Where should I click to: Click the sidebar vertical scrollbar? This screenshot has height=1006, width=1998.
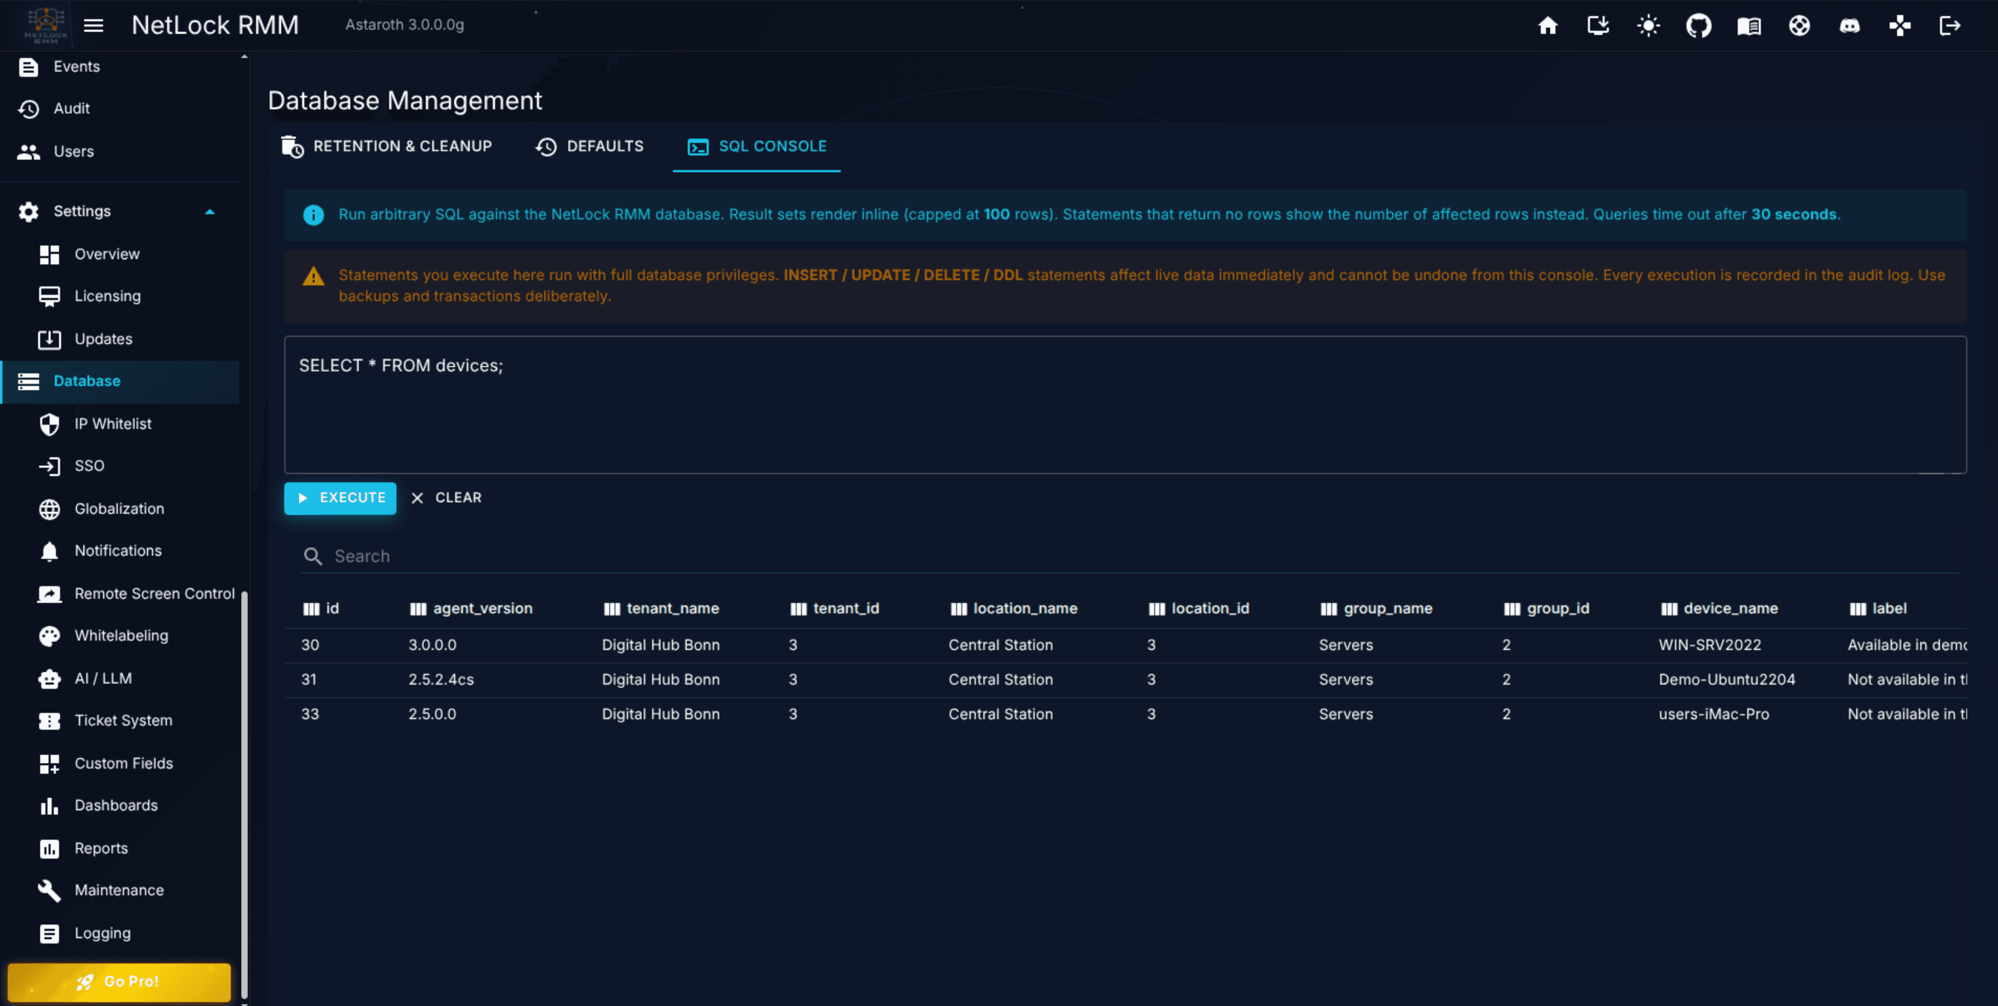click(245, 795)
